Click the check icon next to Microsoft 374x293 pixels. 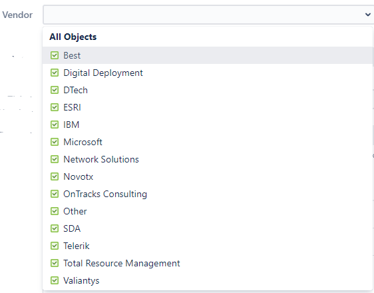pyautogui.click(x=55, y=142)
